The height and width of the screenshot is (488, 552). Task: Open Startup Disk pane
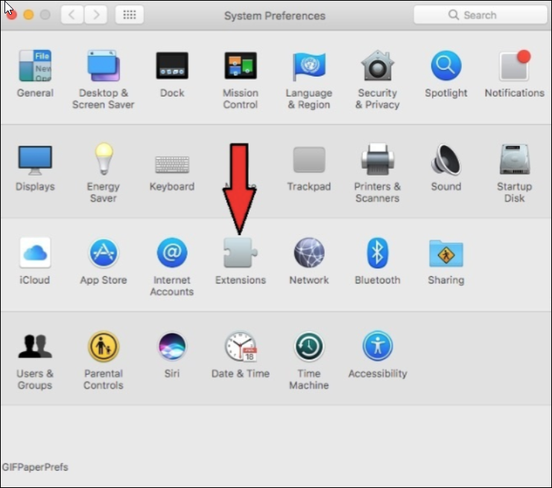514,159
